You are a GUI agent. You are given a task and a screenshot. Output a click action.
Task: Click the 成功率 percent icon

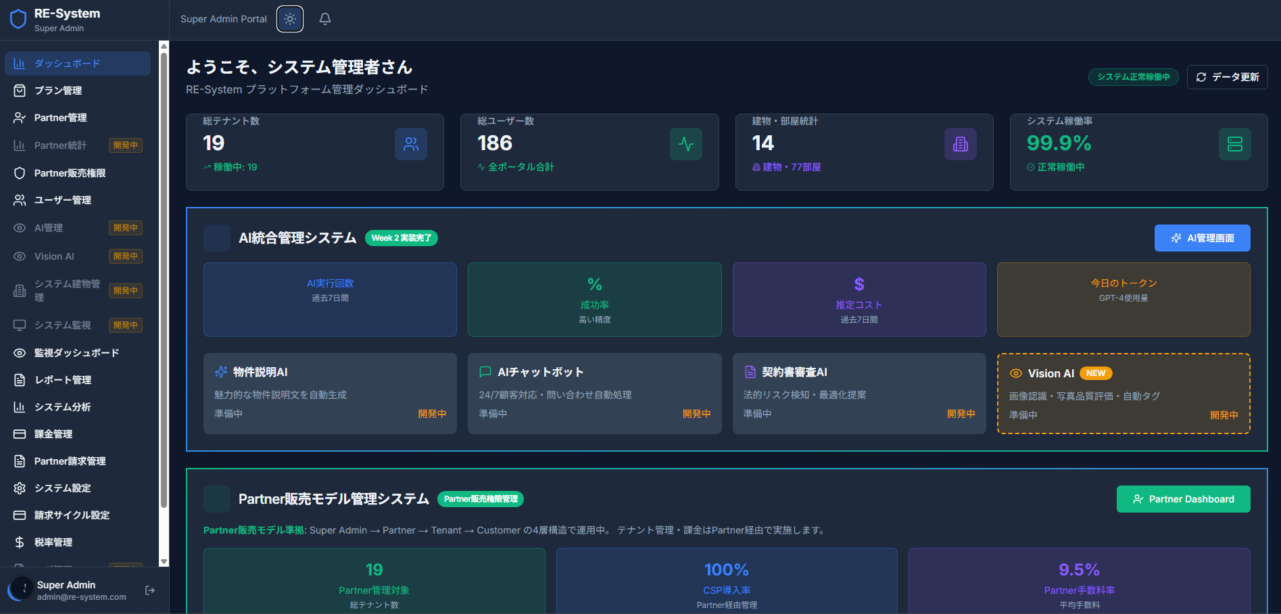tap(594, 284)
